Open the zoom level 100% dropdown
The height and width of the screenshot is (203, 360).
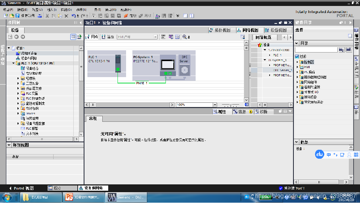pos(215,105)
